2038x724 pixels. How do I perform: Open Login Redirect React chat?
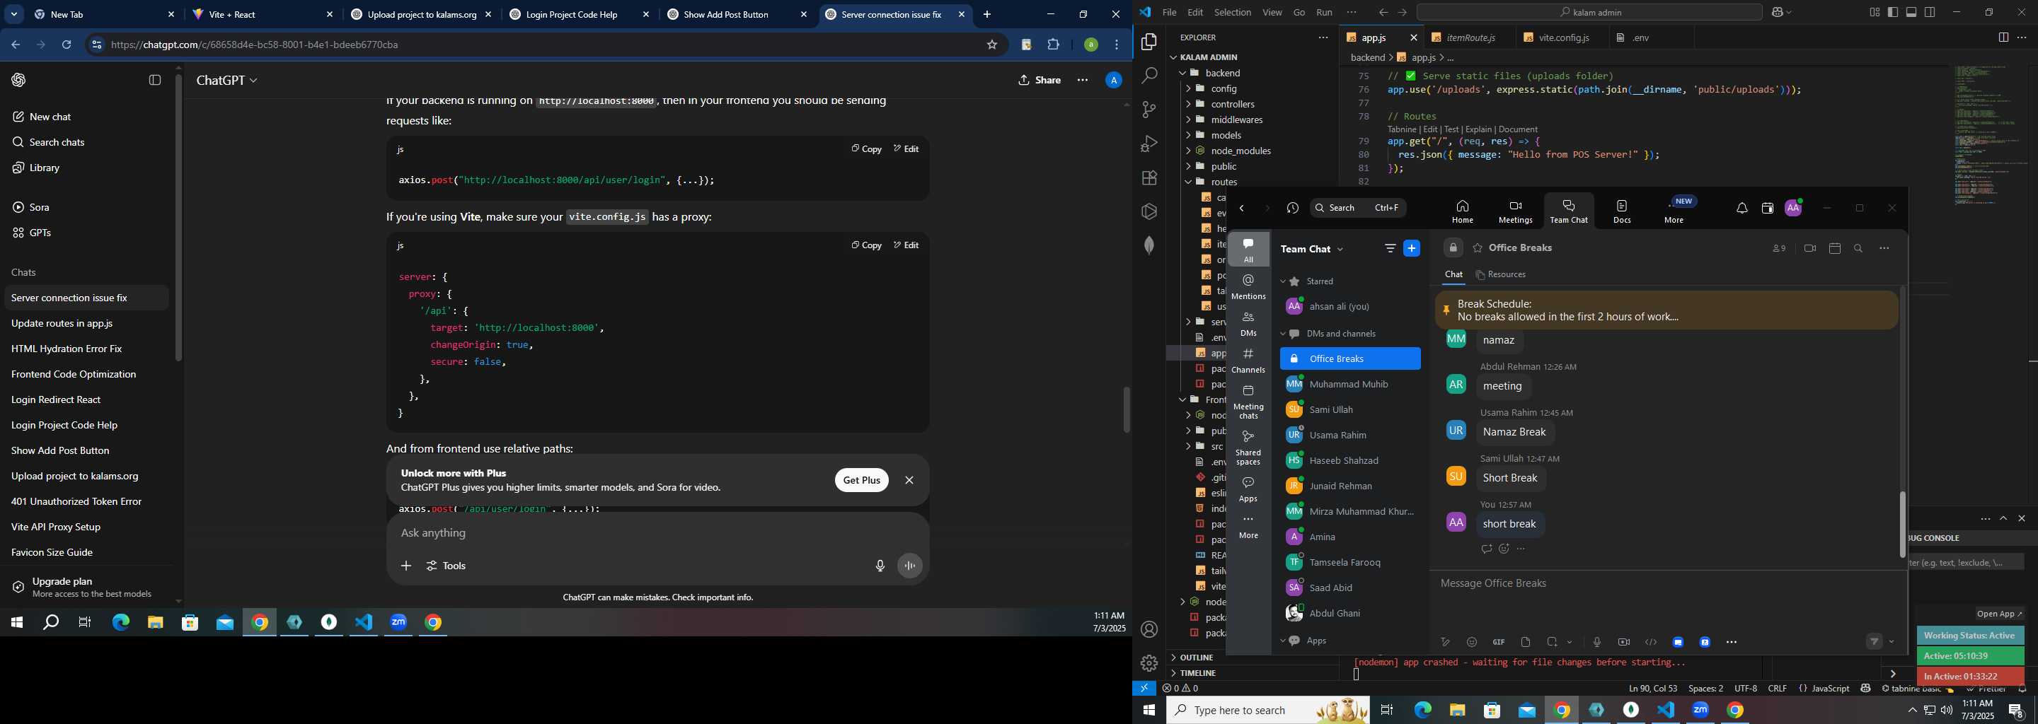(86, 399)
